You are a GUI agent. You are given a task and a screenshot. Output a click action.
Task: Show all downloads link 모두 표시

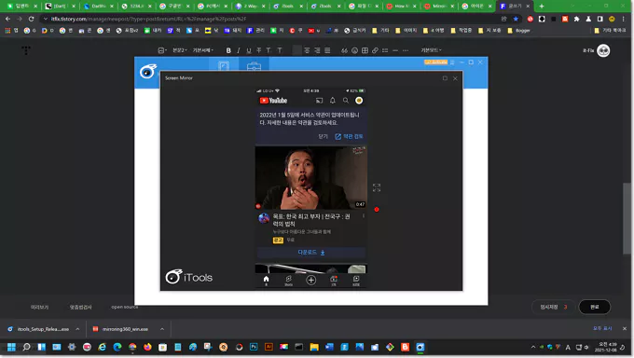[602, 328]
